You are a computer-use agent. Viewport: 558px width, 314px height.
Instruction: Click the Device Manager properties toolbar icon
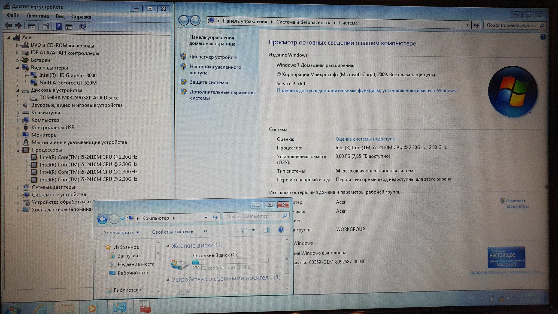click(45, 26)
